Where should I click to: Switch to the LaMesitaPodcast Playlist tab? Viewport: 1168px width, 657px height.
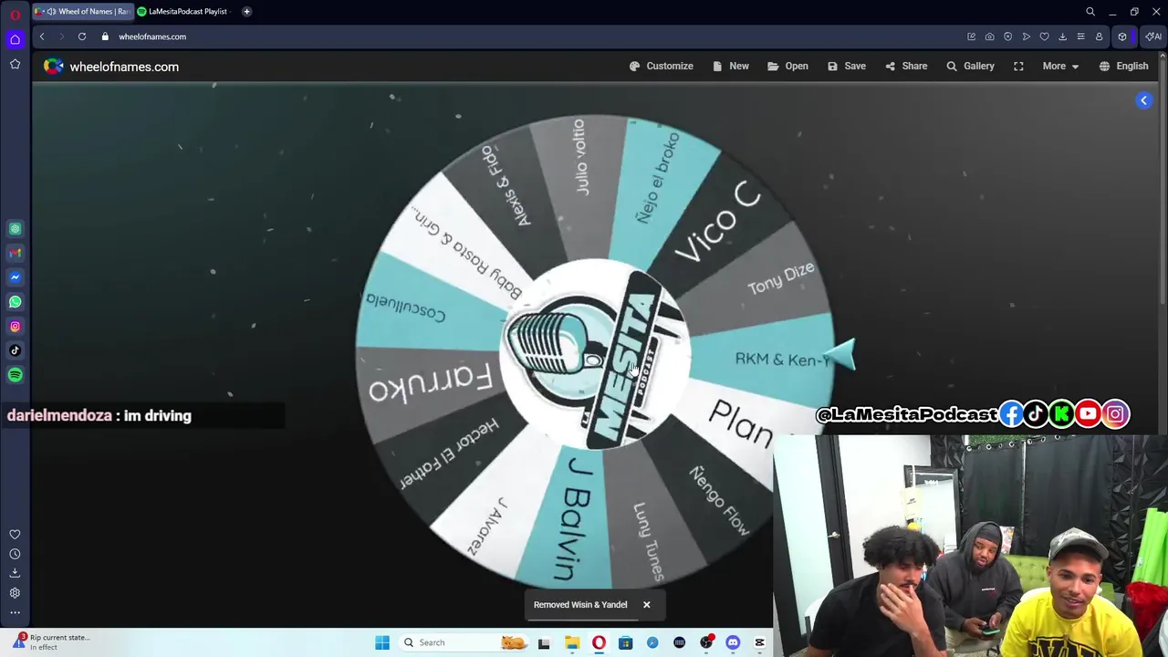coord(185,12)
